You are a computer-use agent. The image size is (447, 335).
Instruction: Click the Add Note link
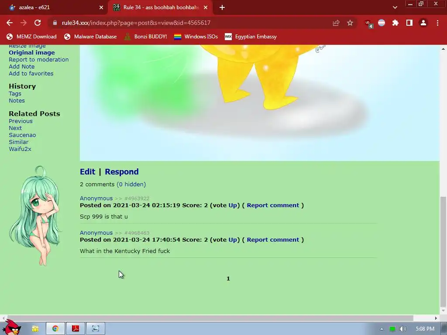tap(22, 66)
